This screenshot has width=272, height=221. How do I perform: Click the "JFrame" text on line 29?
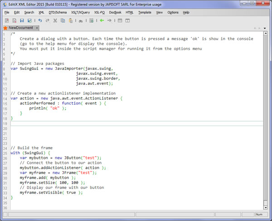pos(69,173)
